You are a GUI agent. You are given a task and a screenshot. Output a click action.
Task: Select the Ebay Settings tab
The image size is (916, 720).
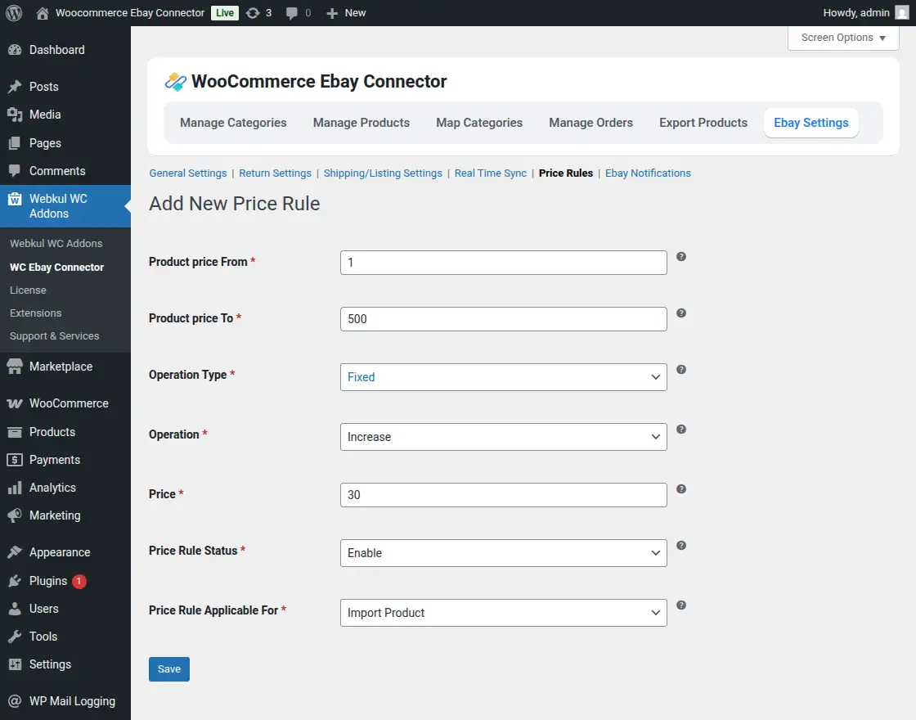810,123
